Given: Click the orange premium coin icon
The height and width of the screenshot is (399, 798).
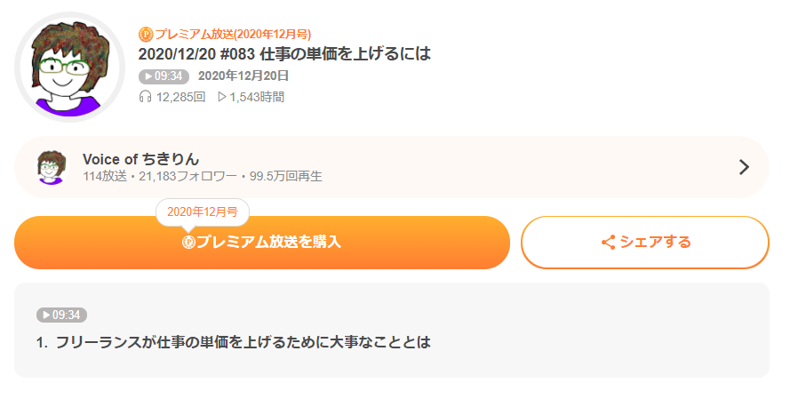Looking at the screenshot, I should [146, 35].
